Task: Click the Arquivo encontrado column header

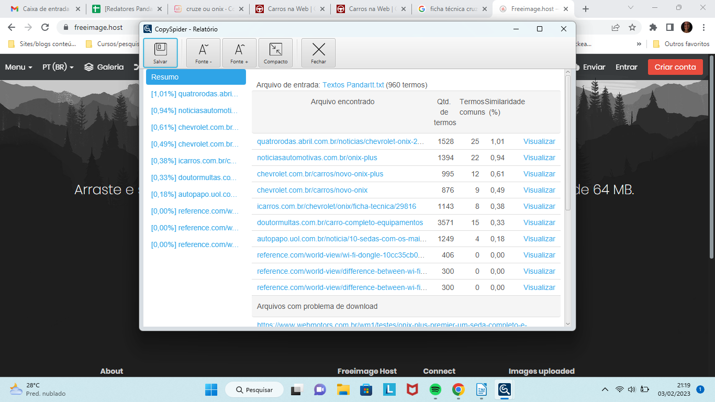Action: click(x=342, y=102)
